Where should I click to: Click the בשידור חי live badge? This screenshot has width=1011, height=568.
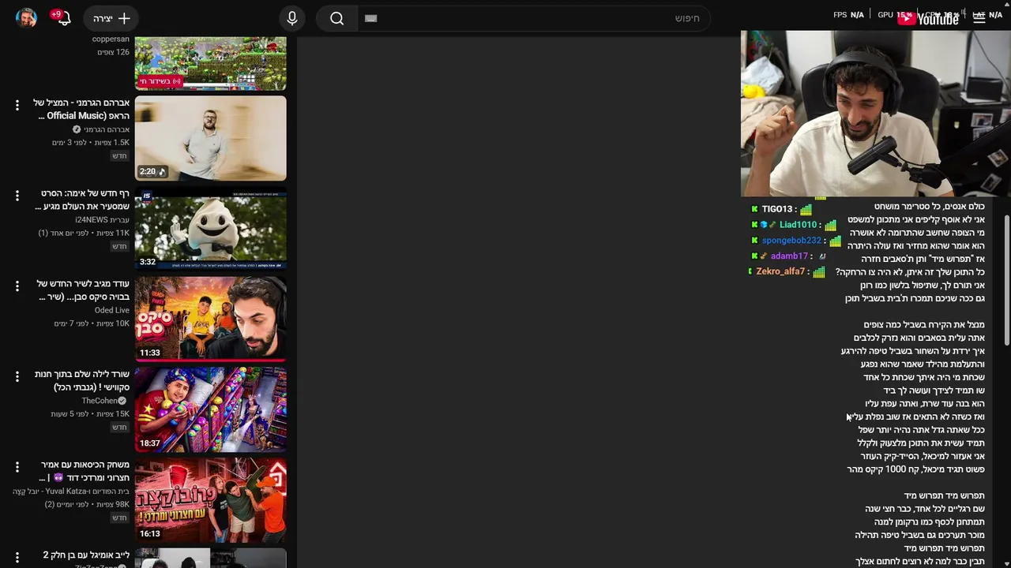[160, 81]
